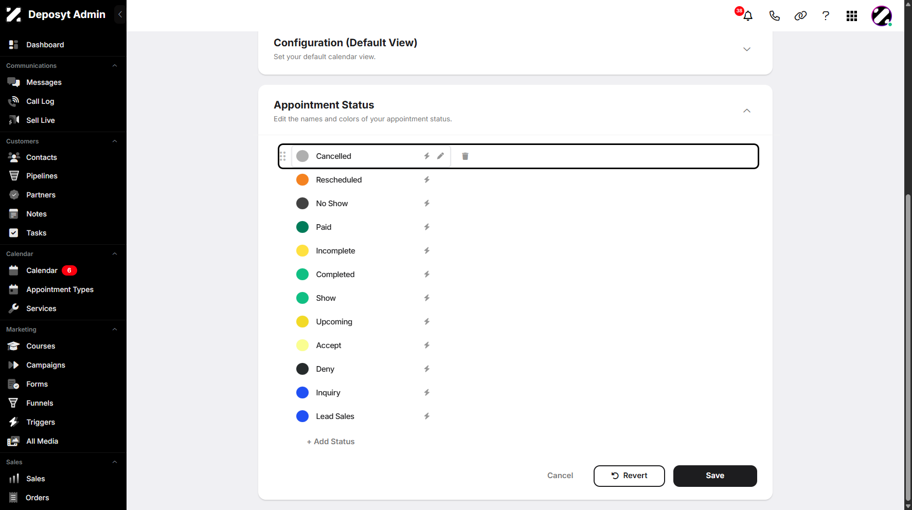Open the notifications bell icon
Viewport: 912px width, 510px height.
[x=748, y=15]
